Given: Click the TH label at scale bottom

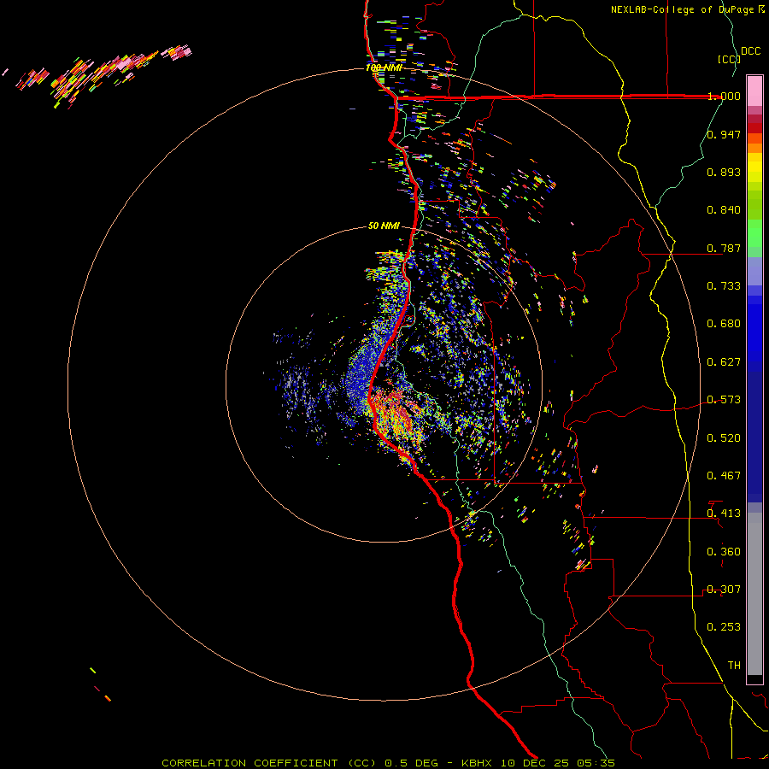Looking at the screenshot, I should point(734,666).
